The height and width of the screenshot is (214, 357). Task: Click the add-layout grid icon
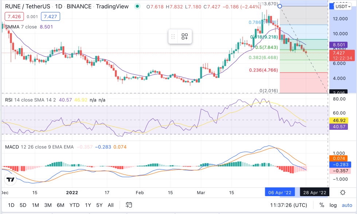[185, 36]
